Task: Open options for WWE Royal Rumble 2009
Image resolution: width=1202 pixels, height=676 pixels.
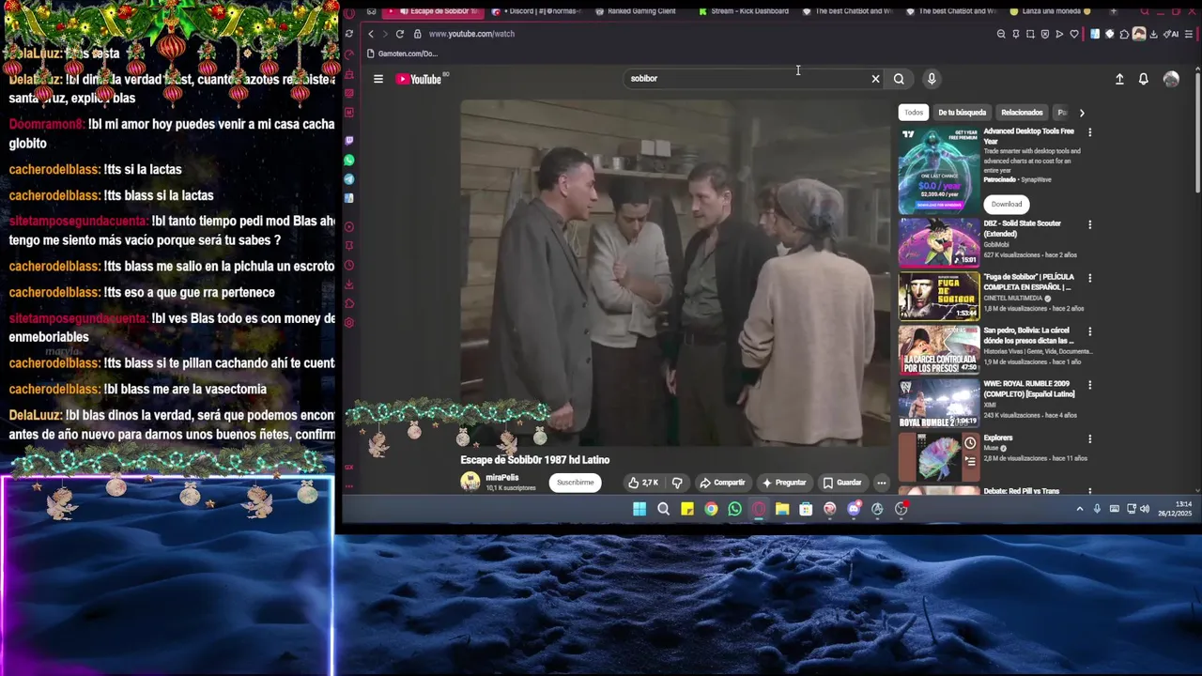Action: click(1089, 385)
